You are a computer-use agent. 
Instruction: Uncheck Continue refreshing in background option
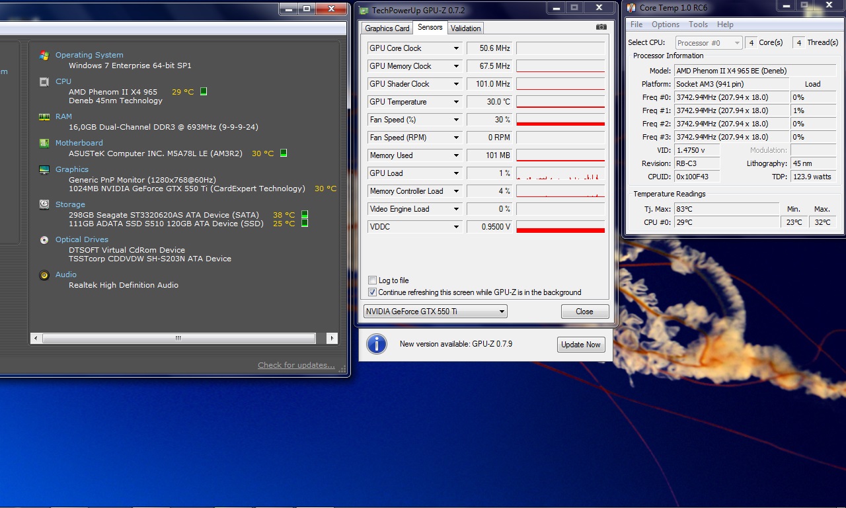pos(373,292)
